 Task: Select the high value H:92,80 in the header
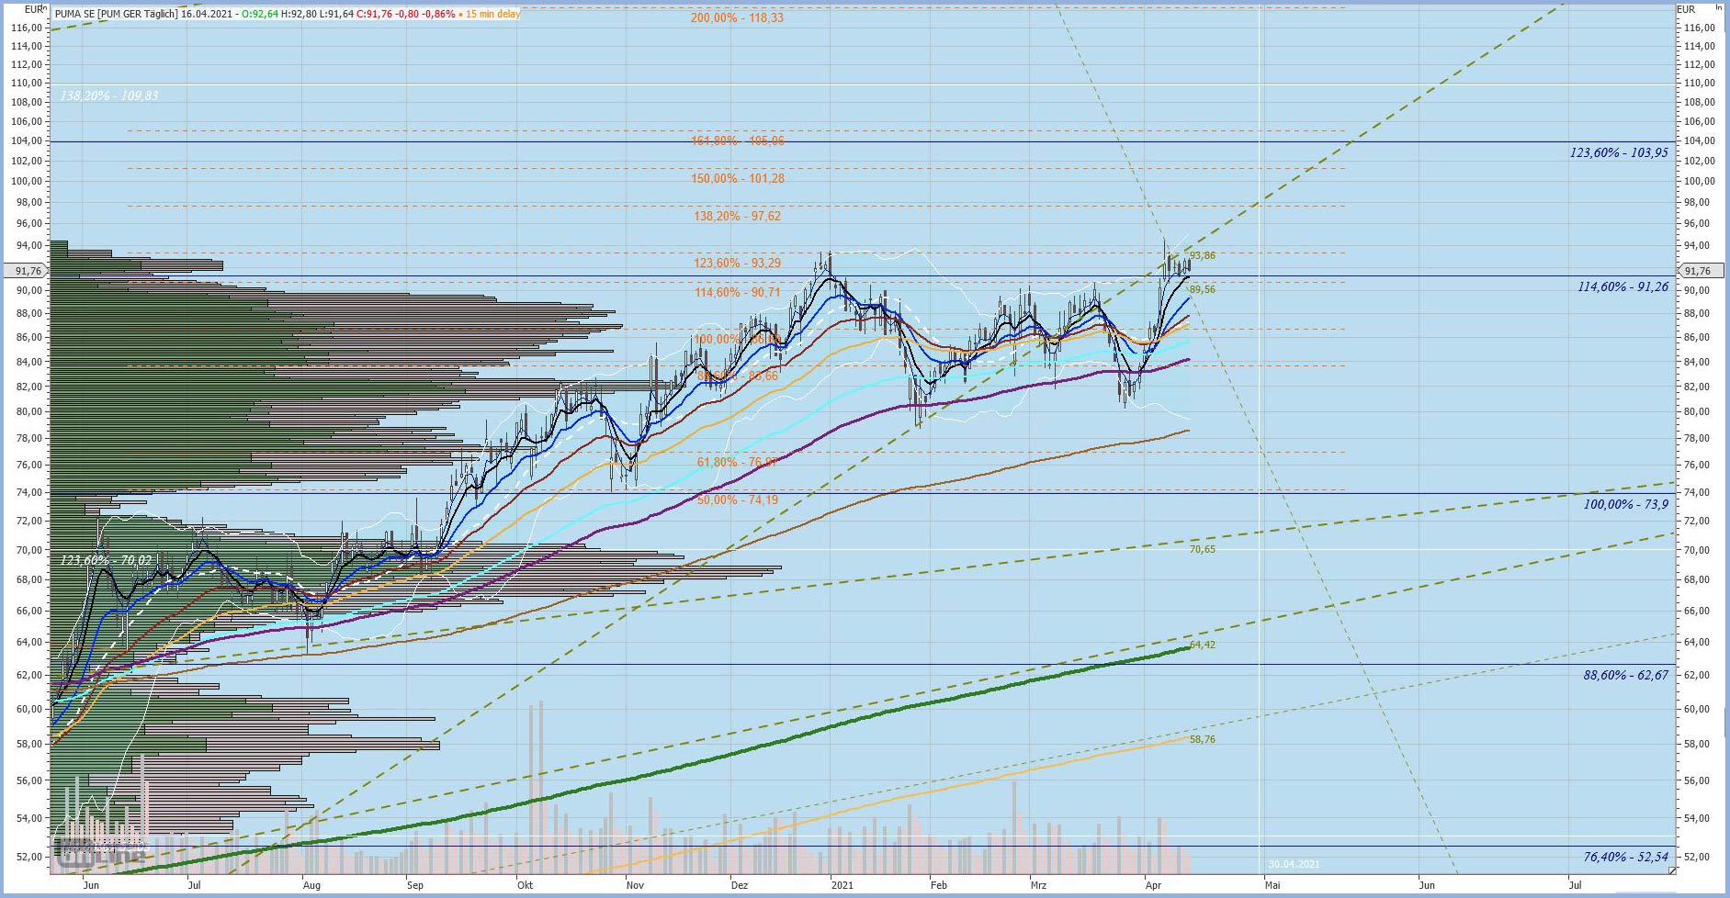299,14
